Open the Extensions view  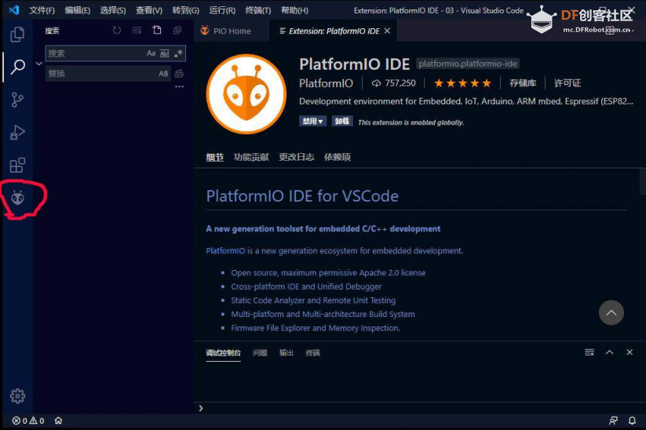tap(17, 165)
